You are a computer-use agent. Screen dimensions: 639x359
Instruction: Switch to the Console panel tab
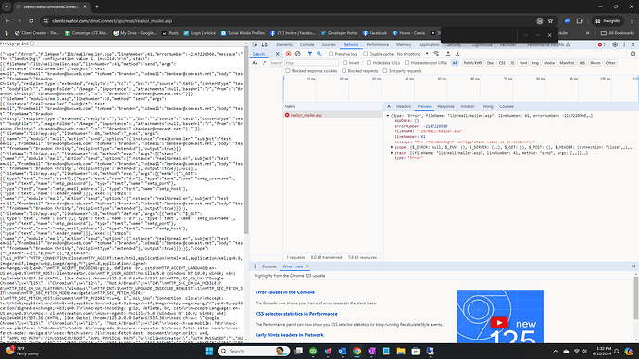(307, 44)
